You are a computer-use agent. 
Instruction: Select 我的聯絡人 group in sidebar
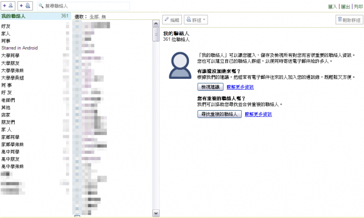[x=35, y=16]
